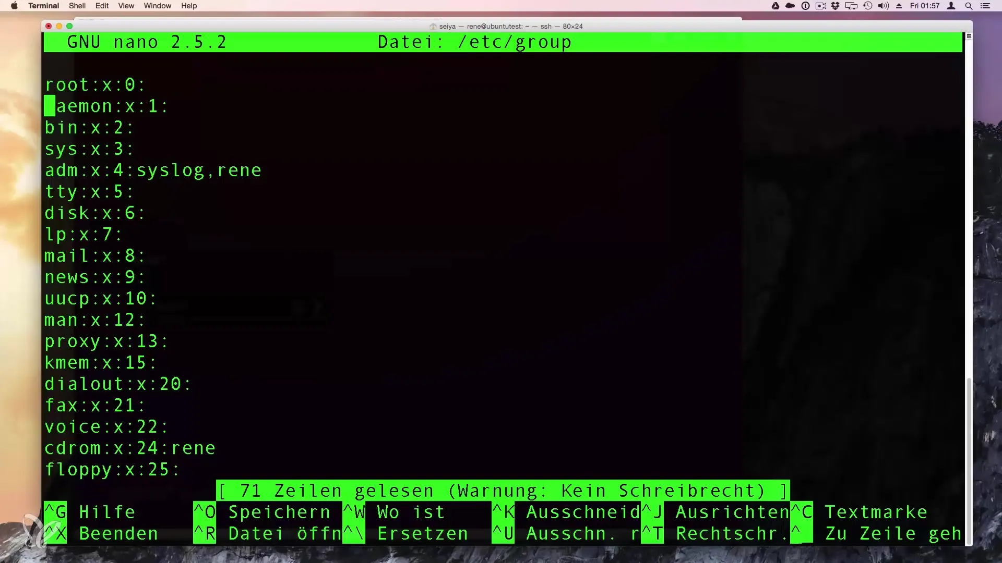Click the split pane button above scrollbar
The image size is (1002, 563).
969,36
